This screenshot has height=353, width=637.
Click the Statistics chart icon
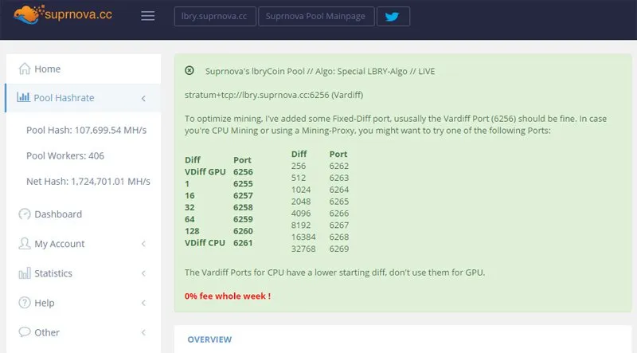click(25, 273)
